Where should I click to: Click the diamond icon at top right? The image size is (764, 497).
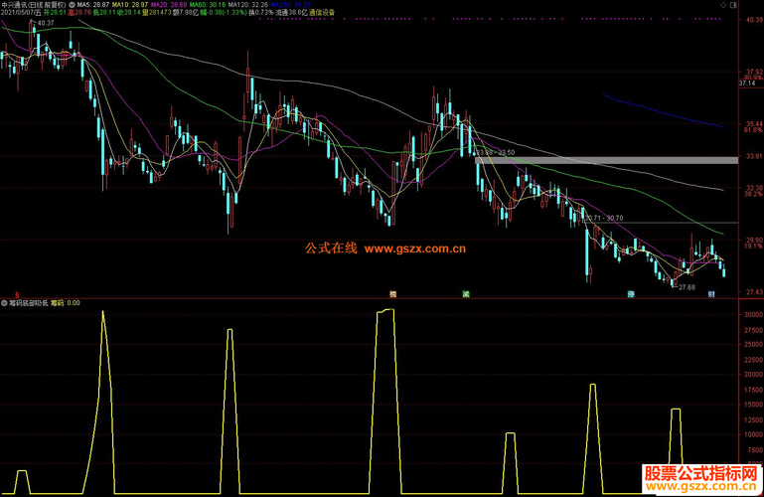click(x=723, y=5)
